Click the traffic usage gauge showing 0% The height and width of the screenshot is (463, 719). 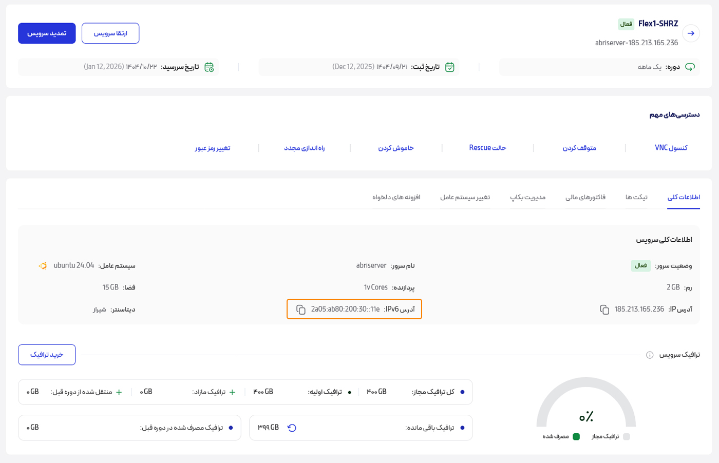tap(586, 406)
